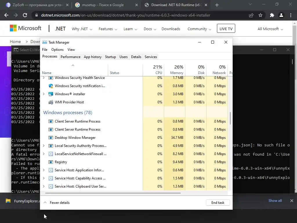Open Task Manager View menu
Screen dimensions: 297x223
coord(71,50)
